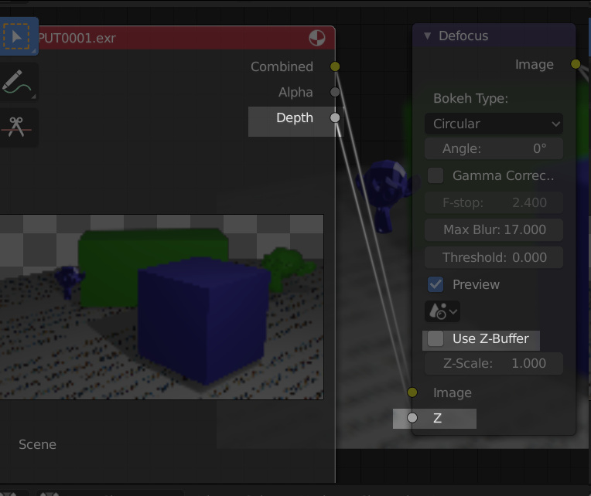591x496 pixels.
Task: Uncheck the Preview checkbox
Action: click(x=436, y=284)
